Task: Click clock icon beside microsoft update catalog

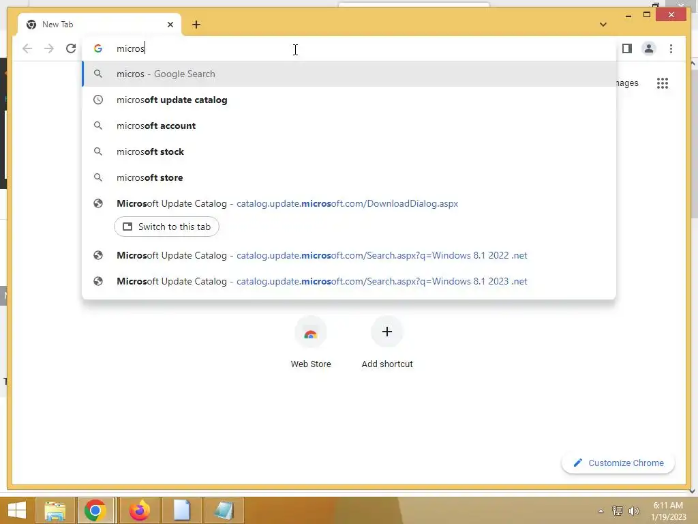Action: coord(98,100)
